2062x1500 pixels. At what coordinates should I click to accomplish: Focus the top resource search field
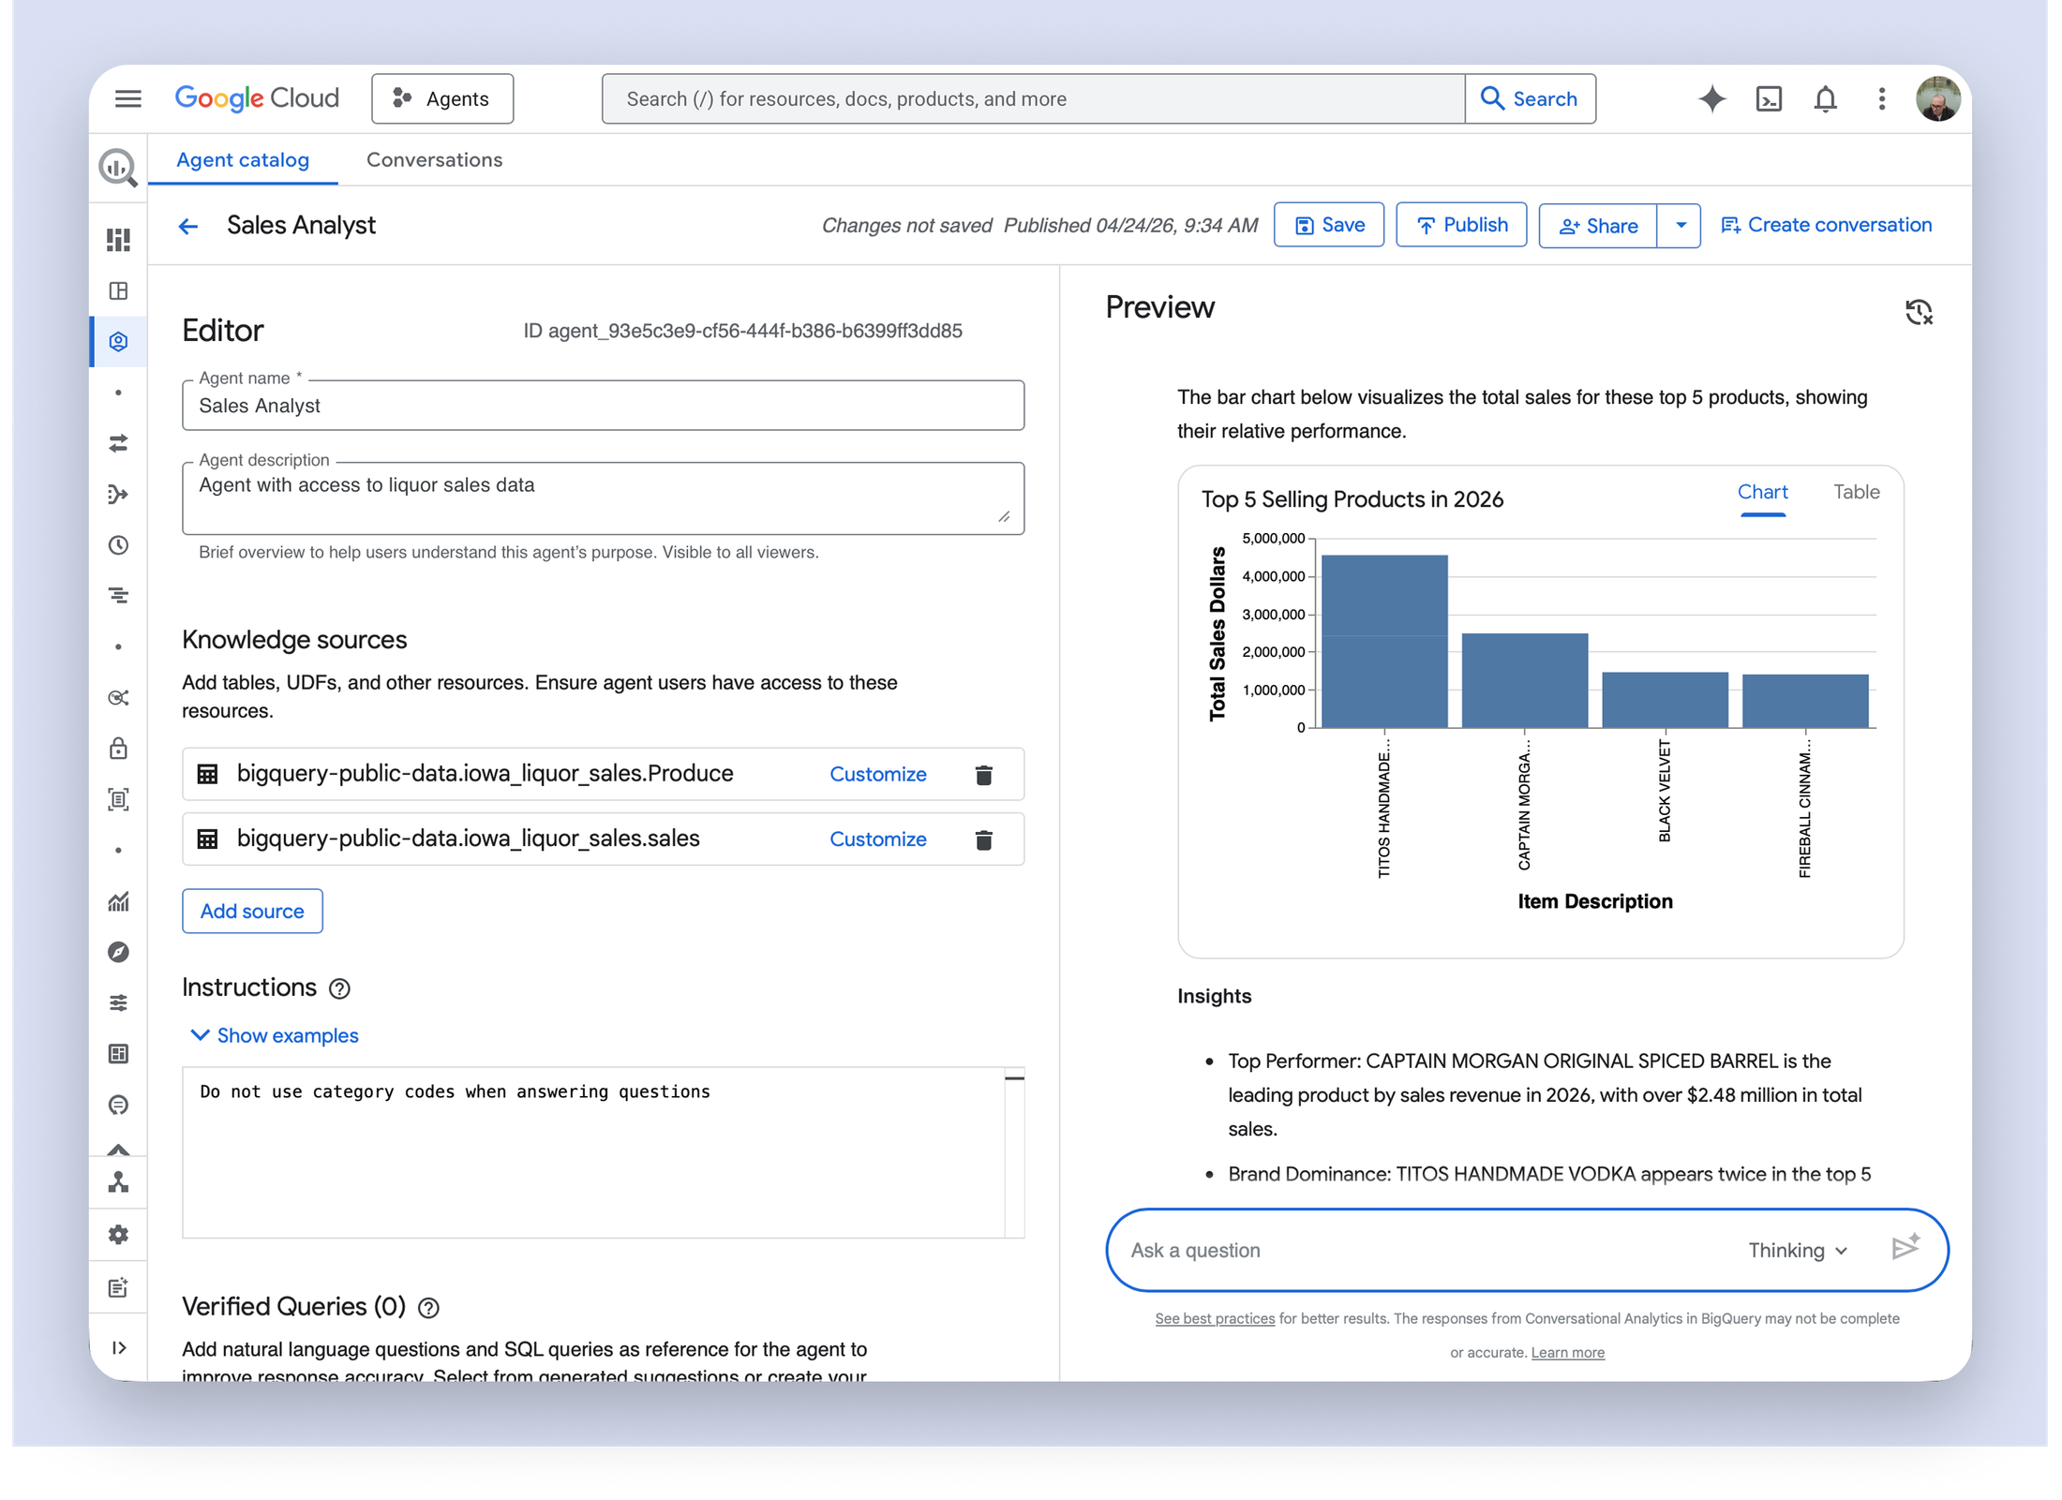tap(1032, 98)
